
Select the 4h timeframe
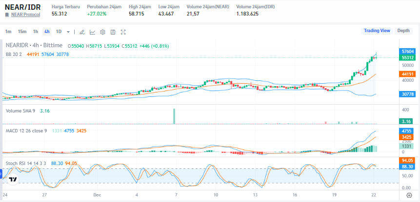[47, 32]
